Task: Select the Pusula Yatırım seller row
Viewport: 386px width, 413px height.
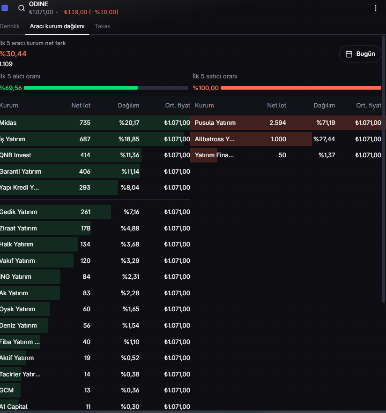Action: point(286,123)
